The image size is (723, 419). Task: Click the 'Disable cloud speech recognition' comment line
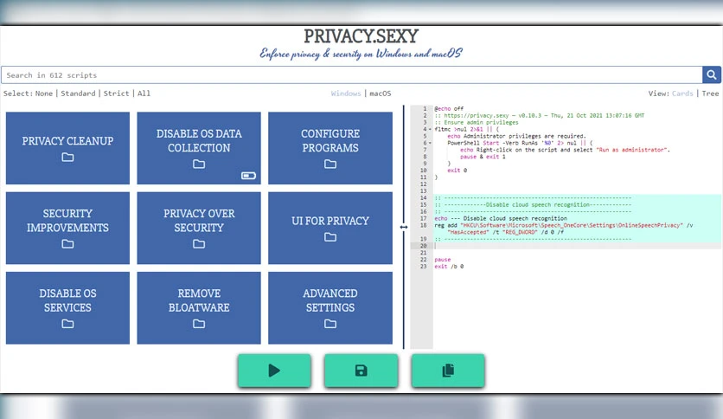click(x=533, y=204)
